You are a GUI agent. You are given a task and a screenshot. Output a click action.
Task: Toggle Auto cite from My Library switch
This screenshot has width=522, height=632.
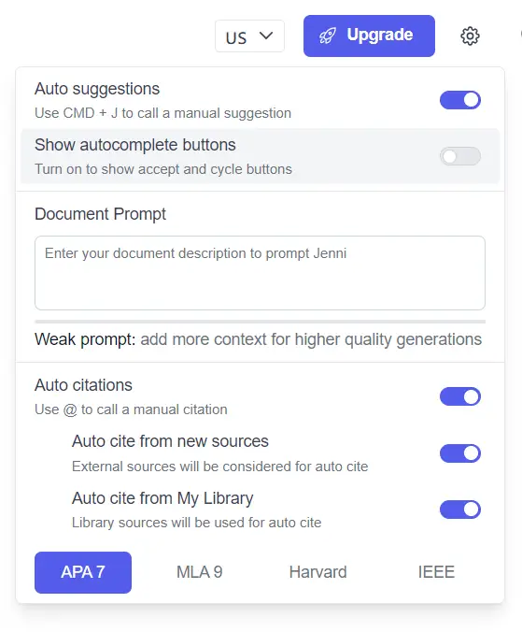460,510
